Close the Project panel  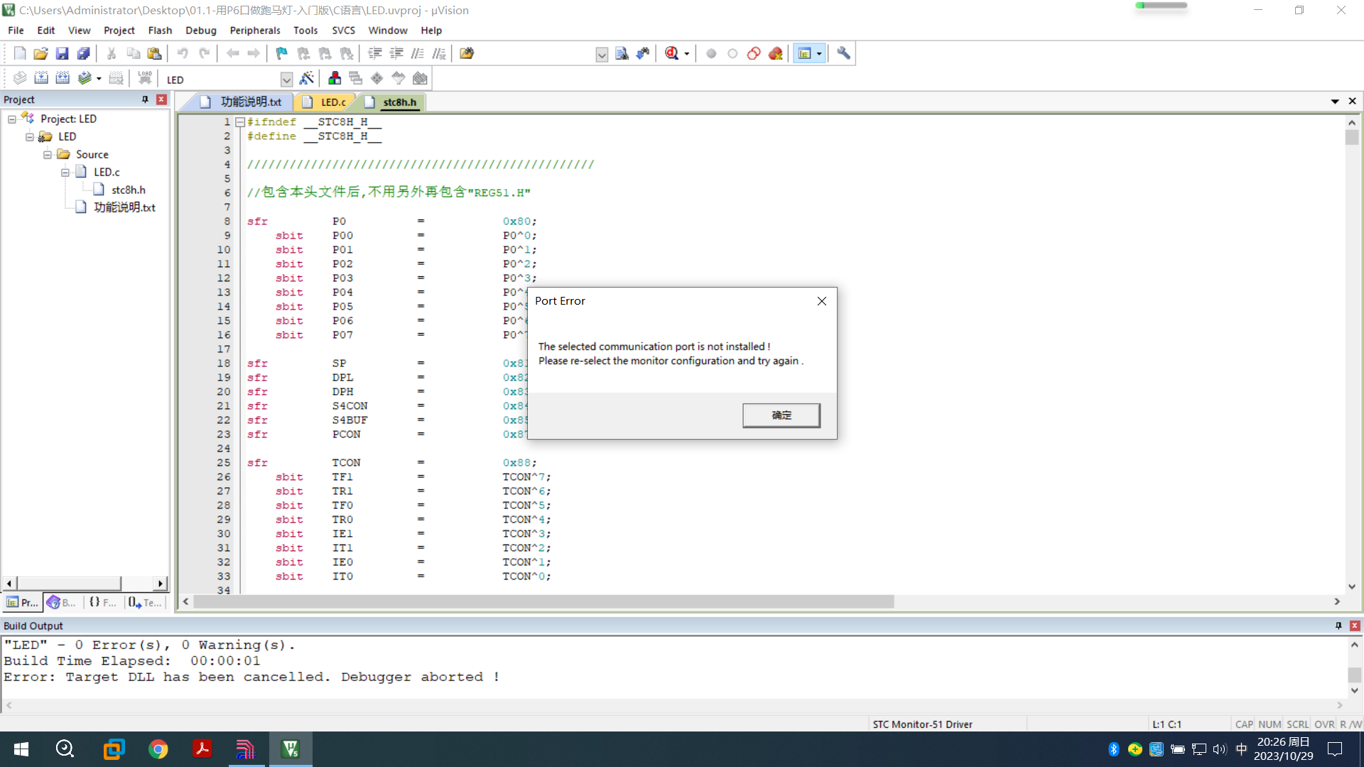[x=161, y=99]
